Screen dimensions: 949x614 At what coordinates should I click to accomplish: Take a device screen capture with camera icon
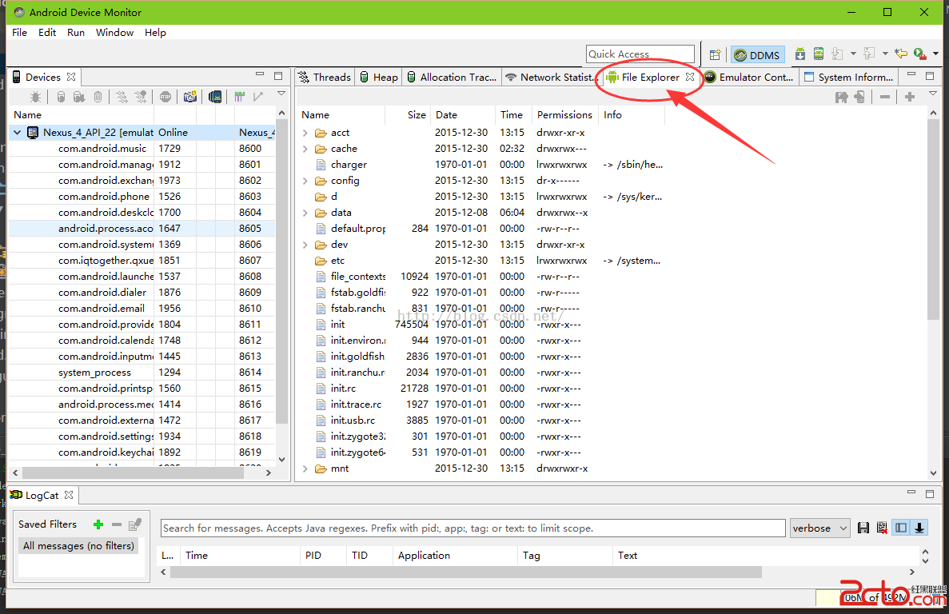pyautogui.click(x=190, y=97)
